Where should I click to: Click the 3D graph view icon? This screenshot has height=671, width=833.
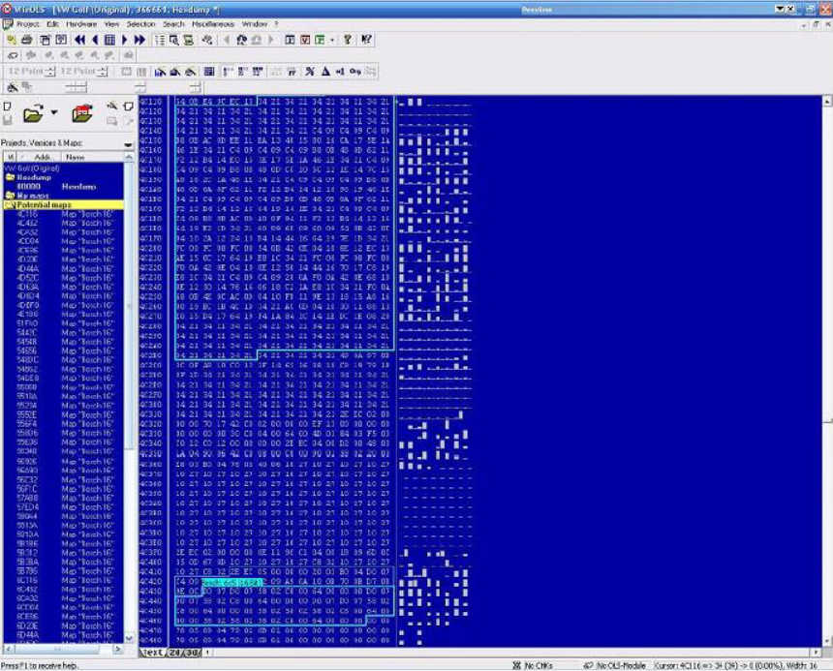click(x=174, y=72)
